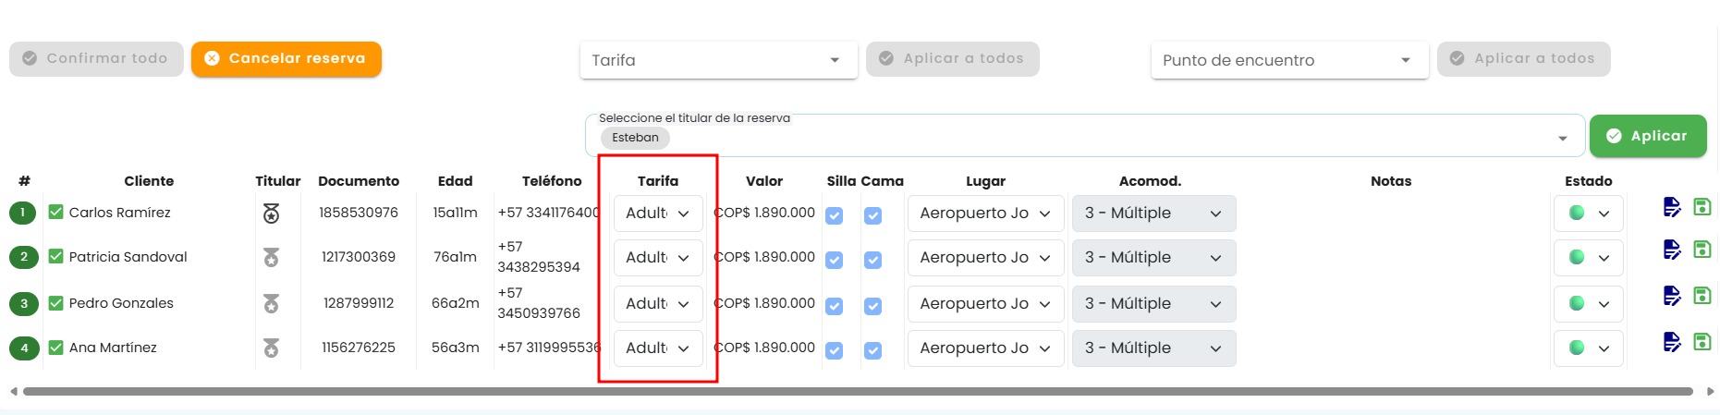Click the edit document icon for Pedro Gonzales
Image resolution: width=1720 pixels, height=415 pixels.
[x=1672, y=296]
